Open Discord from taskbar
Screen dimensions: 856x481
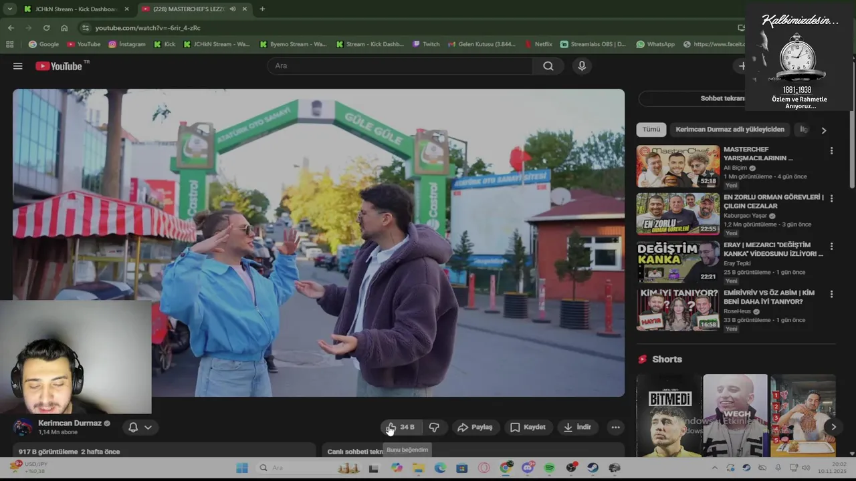coord(528,468)
